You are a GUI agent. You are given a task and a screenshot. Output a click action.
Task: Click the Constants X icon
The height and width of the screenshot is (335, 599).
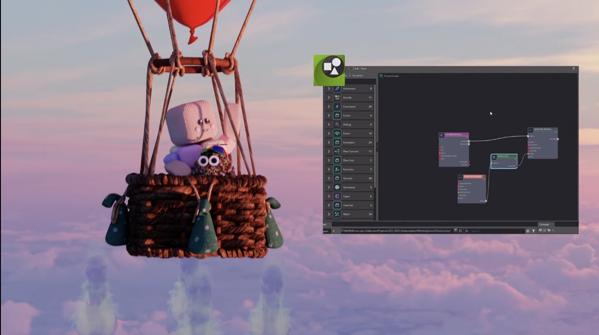[336, 106]
